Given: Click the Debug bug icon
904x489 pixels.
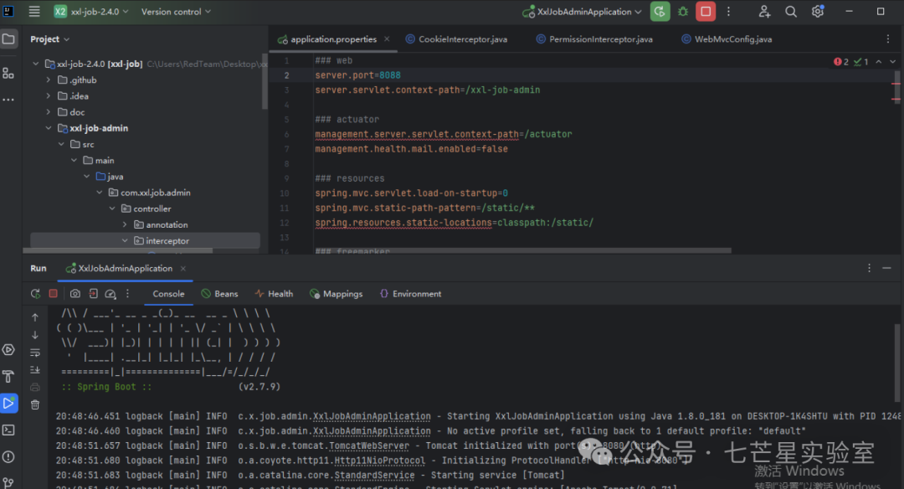Looking at the screenshot, I should [x=683, y=12].
